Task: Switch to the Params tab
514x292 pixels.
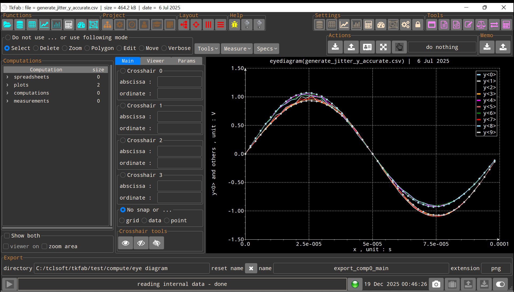Action: (186, 61)
